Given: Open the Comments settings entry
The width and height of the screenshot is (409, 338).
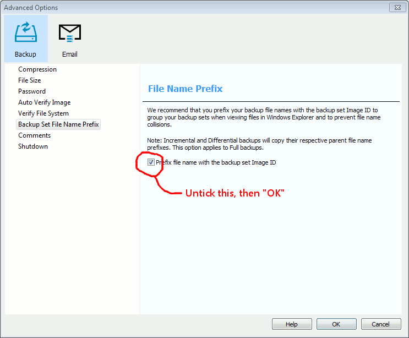Looking at the screenshot, I should tap(35, 135).
